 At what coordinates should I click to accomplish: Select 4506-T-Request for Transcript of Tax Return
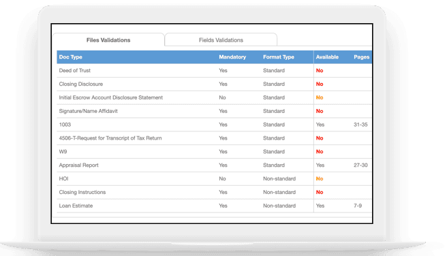(215, 138)
